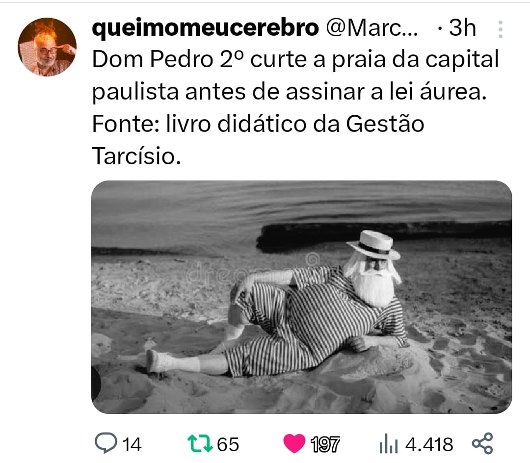Viewport: 530px width, 463px height.
Task: Retweet using the green arrows icon
Action: point(200,443)
